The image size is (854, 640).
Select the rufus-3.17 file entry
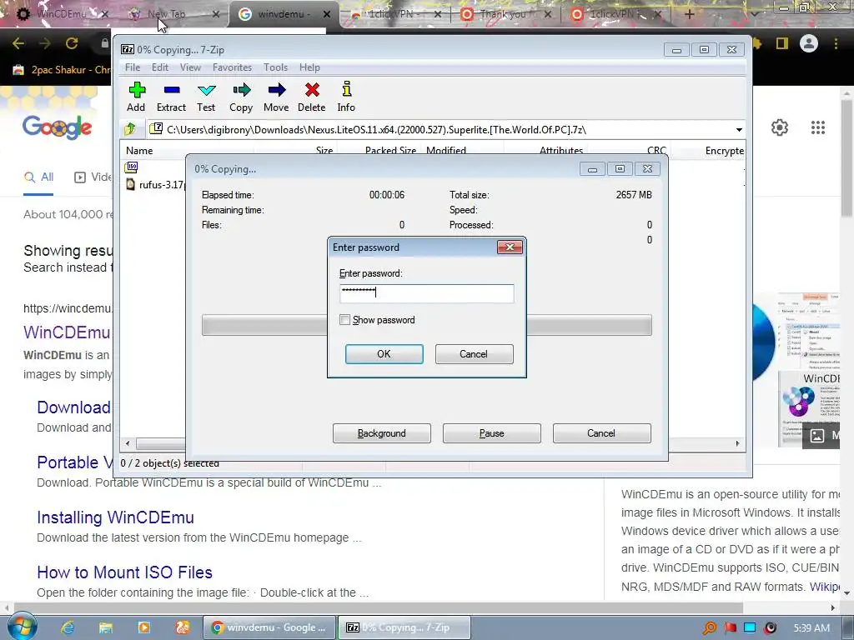tap(155, 184)
